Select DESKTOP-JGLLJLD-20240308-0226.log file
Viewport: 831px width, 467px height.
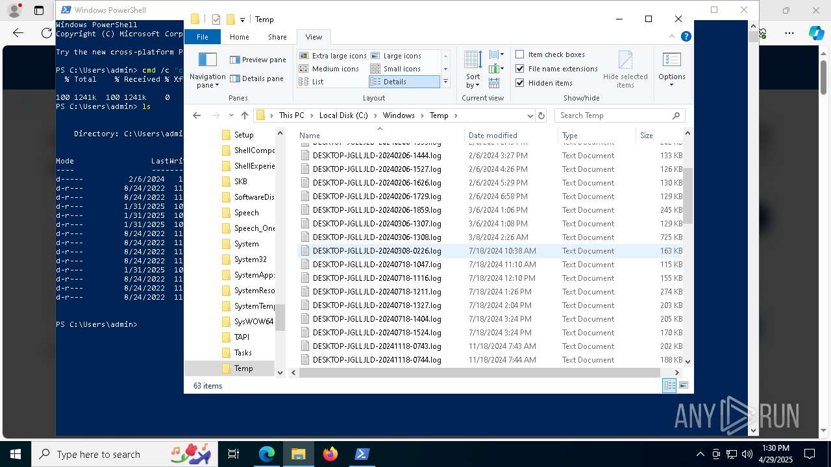point(377,251)
